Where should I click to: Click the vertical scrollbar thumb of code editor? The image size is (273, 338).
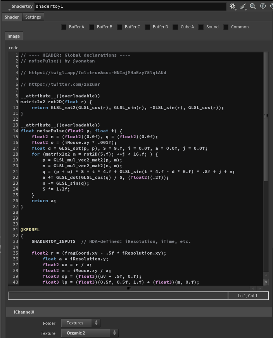pyautogui.click(x=266, y=116)
